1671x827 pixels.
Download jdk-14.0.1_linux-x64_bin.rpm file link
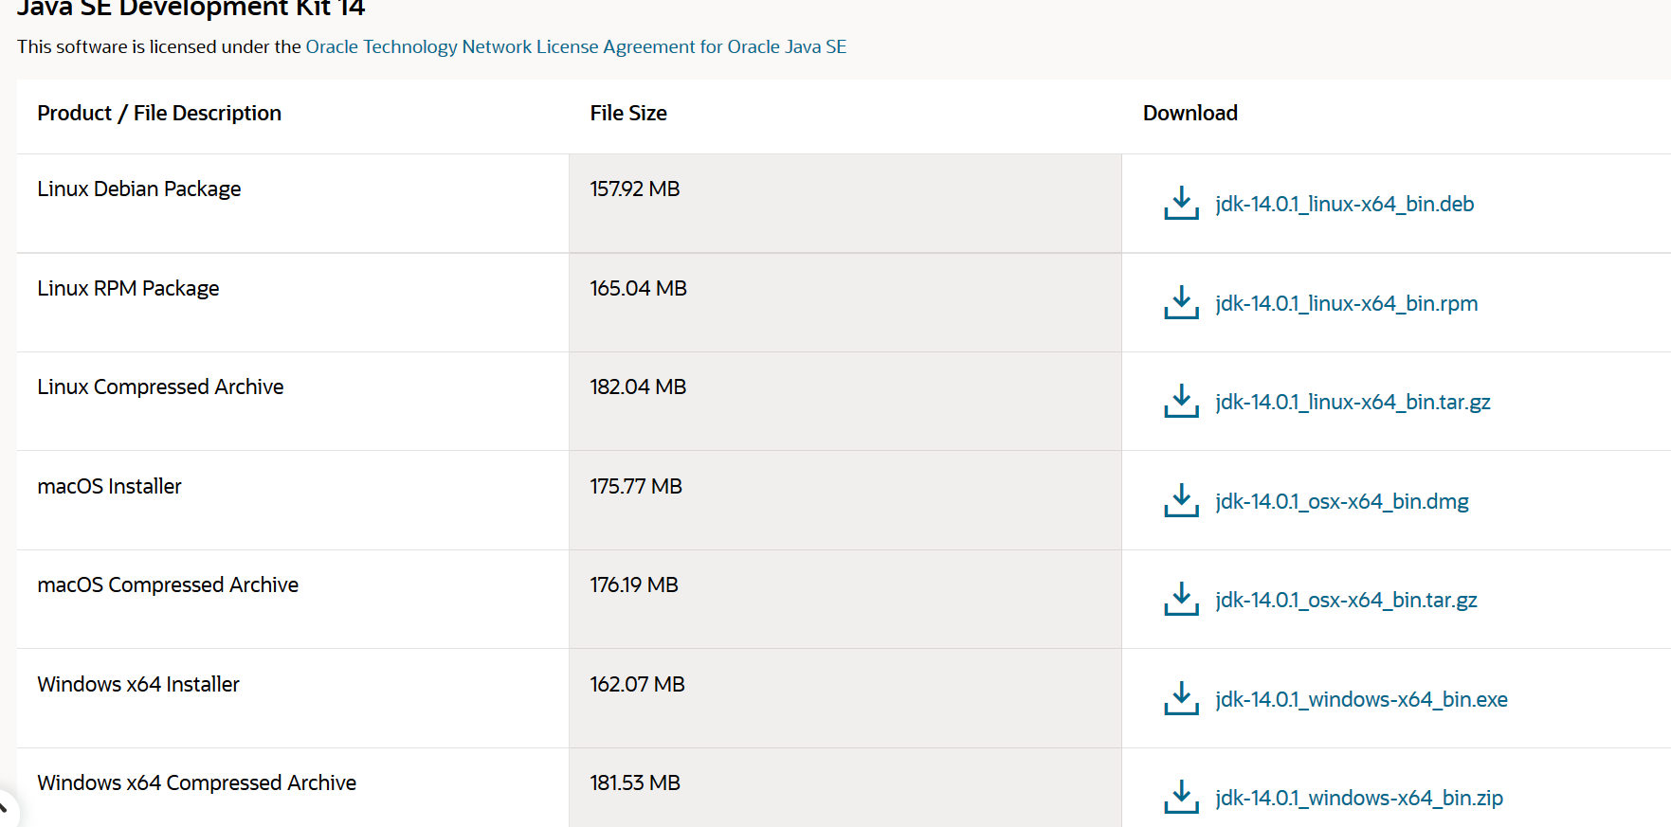click(1346, 303)
